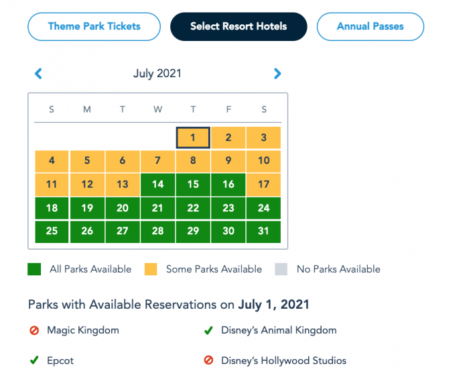469x384 pixels.
Task: Click the gray No Parks Available swatch
Action: click(x=282, y=269)
